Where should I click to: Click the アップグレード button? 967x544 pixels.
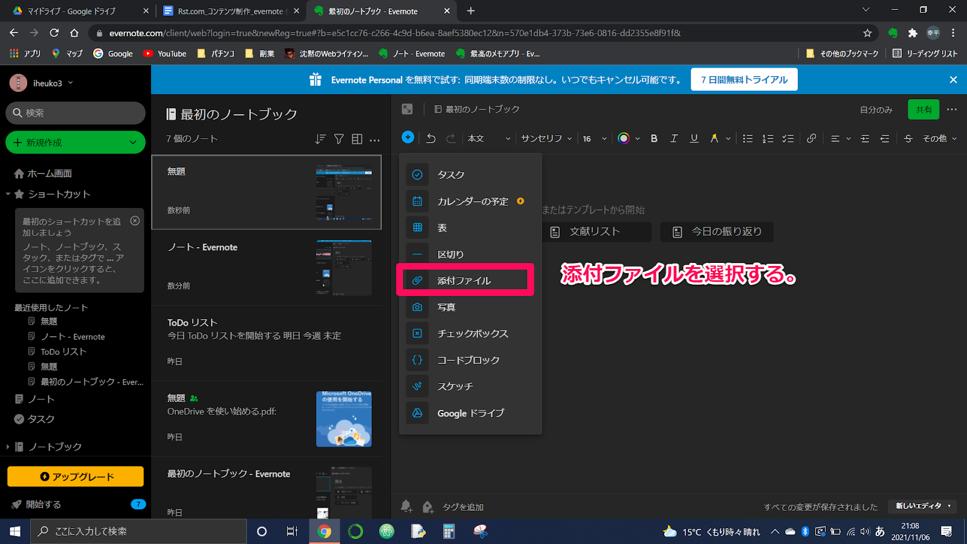click(x=76, y=476)
